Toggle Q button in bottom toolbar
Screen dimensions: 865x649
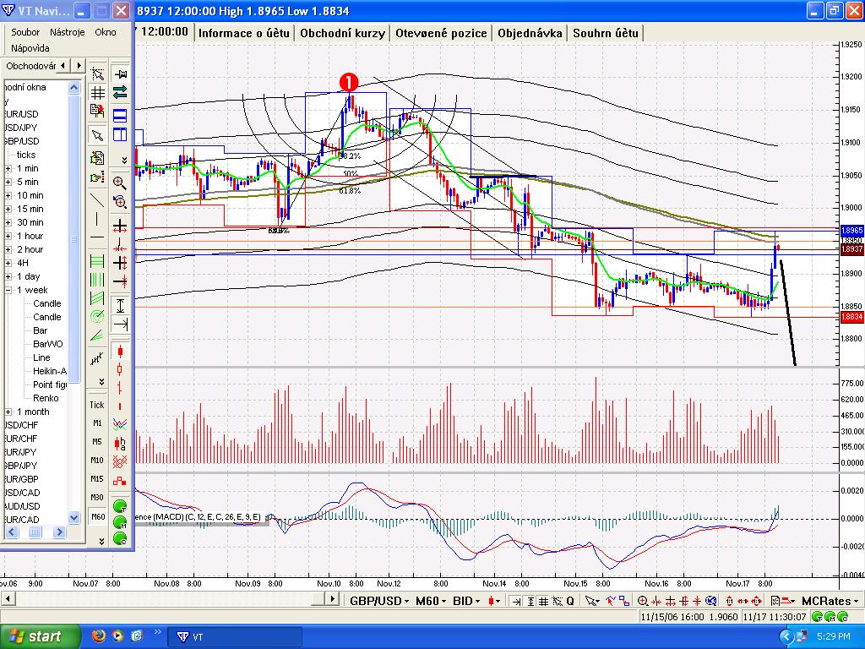point(570,601)
